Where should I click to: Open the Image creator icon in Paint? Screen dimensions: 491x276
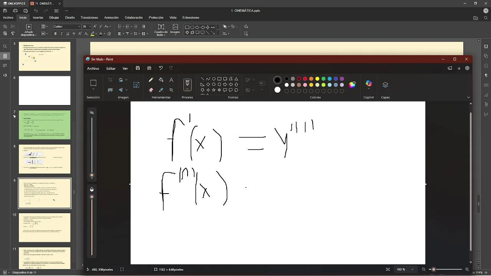tap(136, 85)
